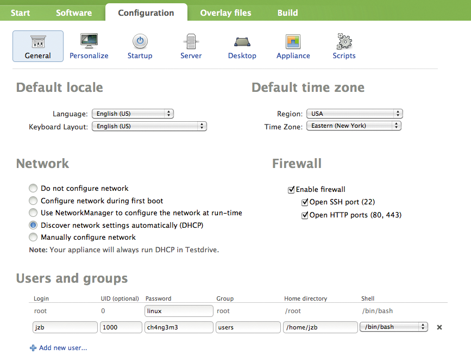Select the Configuration tab
Viewport: 471px width, 355px height.
[x=146, y=13]
